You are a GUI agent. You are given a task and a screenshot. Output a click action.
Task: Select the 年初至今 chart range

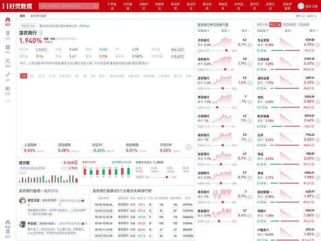[65, 76]
